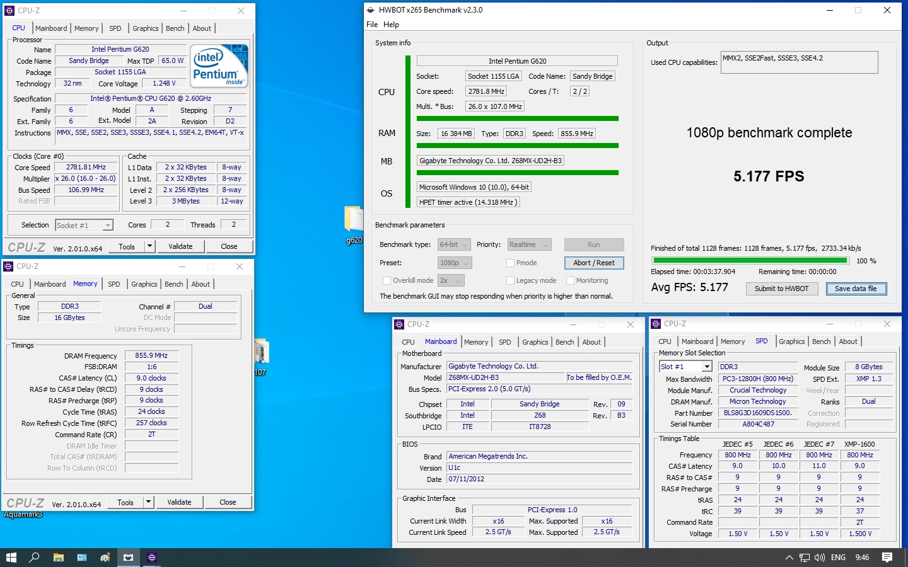Click the Abort / Reset button
The height and width of the screenshot is (567, 908).
tap(594, 263)
